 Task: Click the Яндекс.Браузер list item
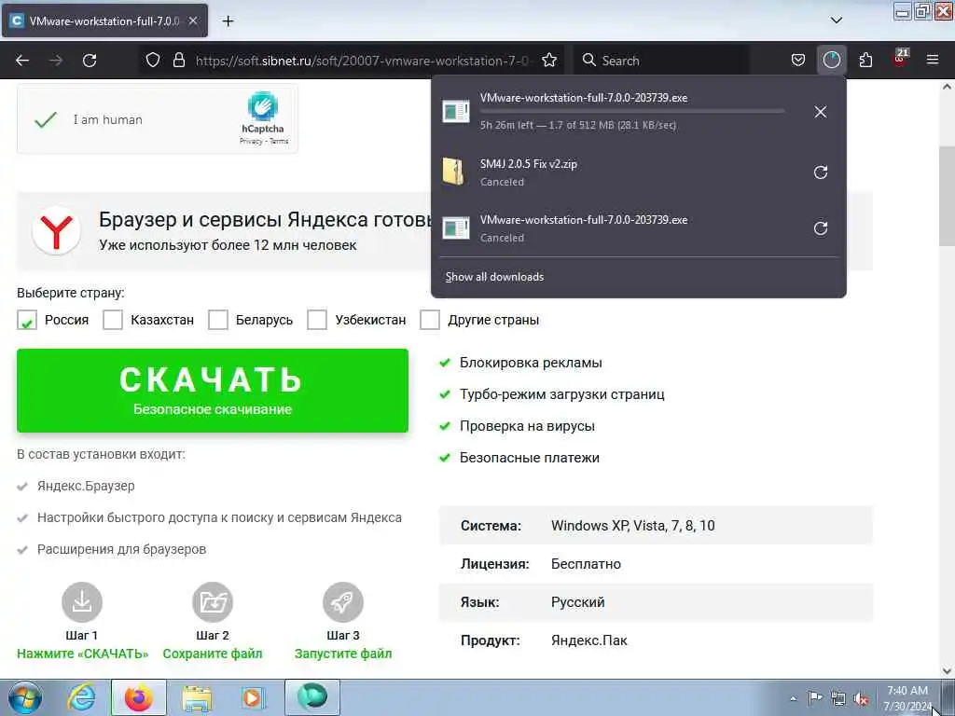[86, 486]
